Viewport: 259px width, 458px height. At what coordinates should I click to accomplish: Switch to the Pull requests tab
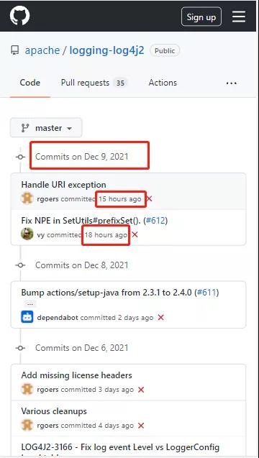tap(94, 83)
